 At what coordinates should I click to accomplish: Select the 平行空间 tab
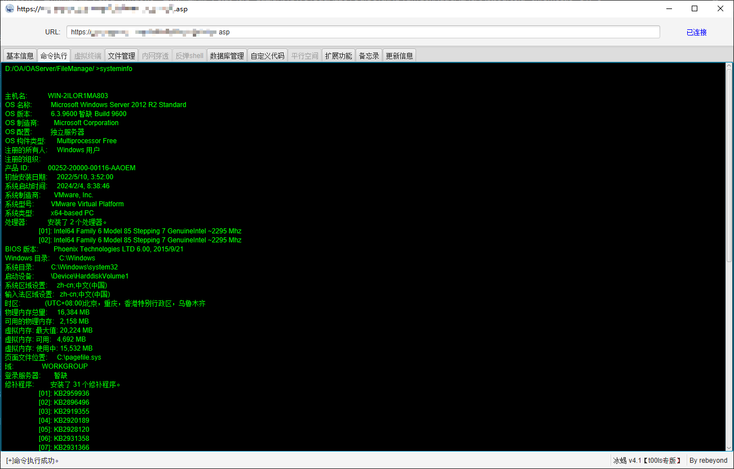click(x=304, y=56)
